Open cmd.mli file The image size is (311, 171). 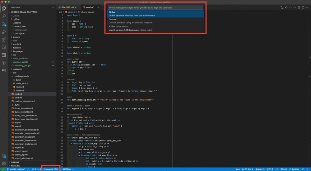tap(32, 97)
